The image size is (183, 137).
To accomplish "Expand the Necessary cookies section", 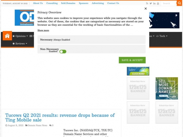I will tap(91, 40).
